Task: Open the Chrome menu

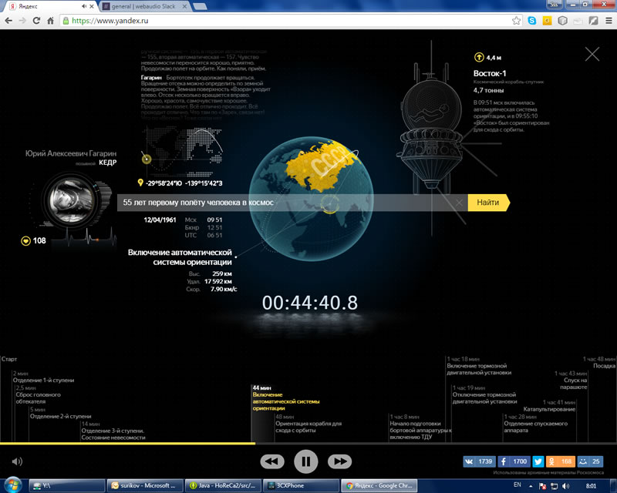Action: coord(609,21)
